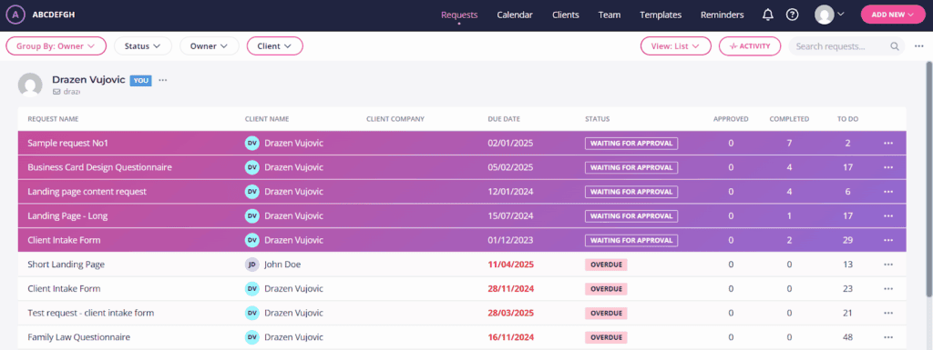Open the Owner filter dropdown
This screenshot has width=933, height=350.
[209, 45]
